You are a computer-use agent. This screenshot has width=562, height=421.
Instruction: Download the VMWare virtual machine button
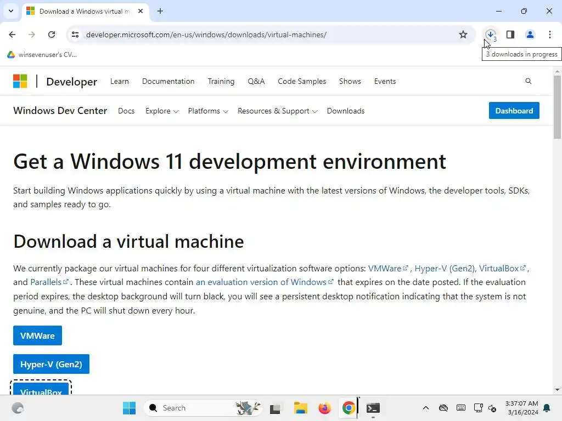[38, 335]
